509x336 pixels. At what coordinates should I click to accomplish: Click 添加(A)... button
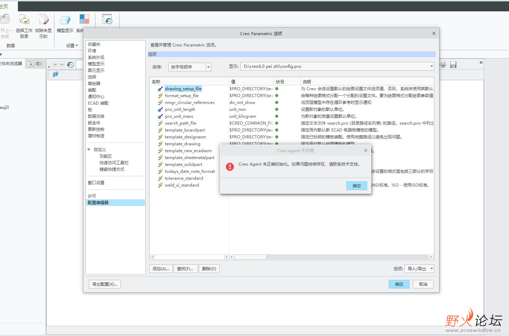click(x=161, y=269)
